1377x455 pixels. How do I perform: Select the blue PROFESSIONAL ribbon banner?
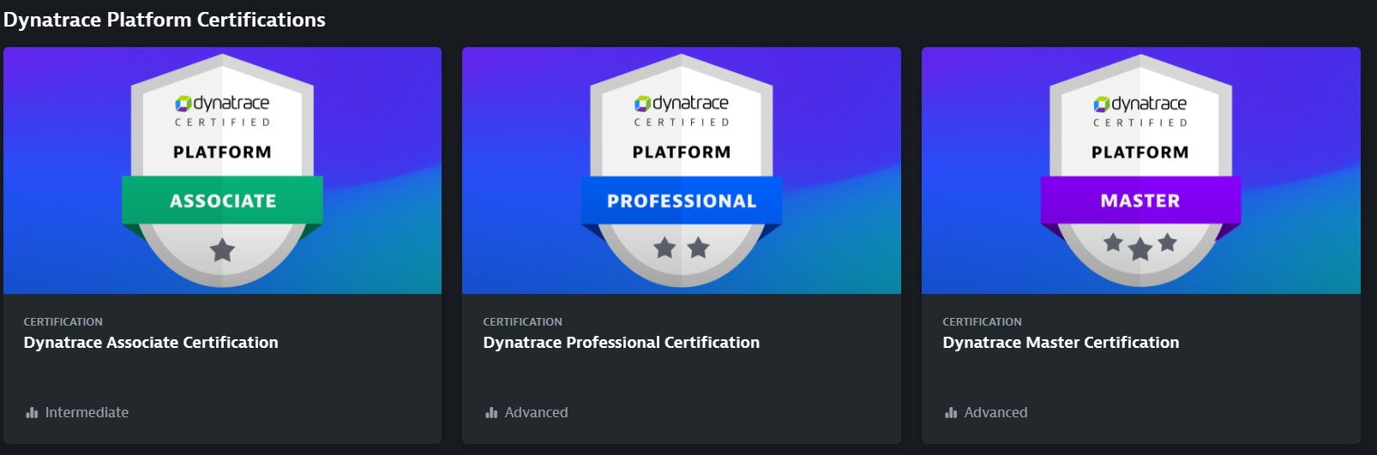tap(682, 201)
